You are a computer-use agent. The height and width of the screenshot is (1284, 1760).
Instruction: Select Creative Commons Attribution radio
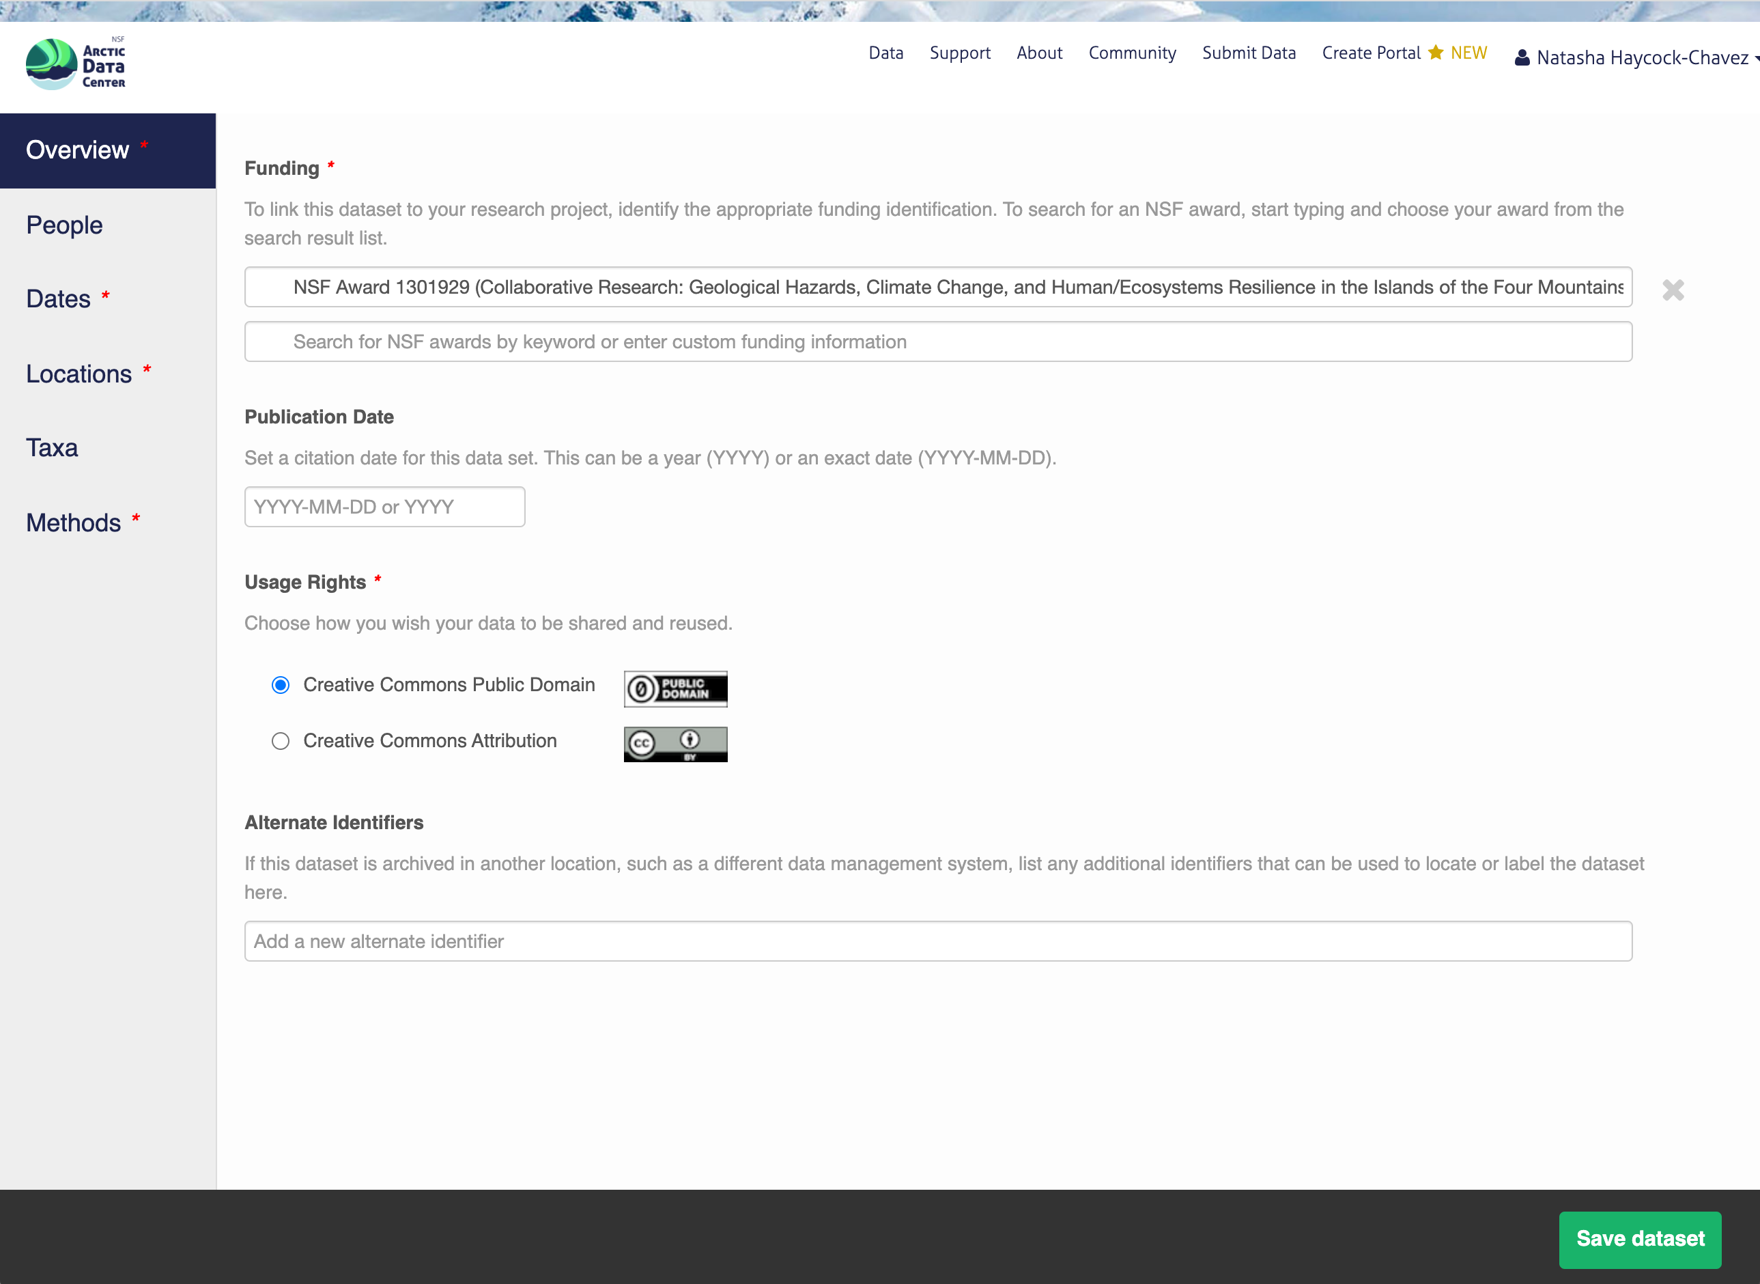281,741
